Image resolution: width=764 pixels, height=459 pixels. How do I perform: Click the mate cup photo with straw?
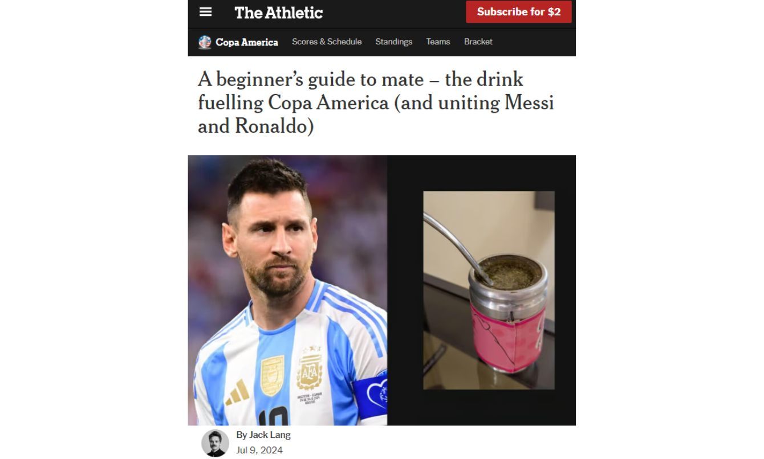pyautogui.click(x=489, y=290)
